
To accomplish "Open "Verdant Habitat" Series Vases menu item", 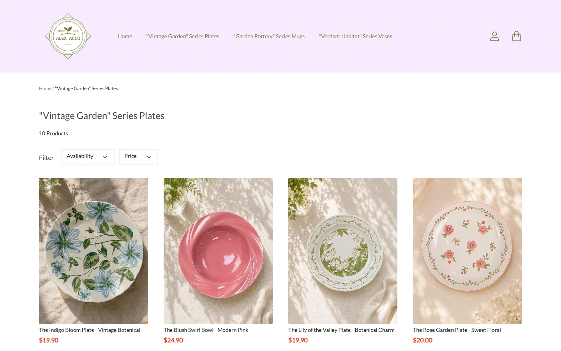I will (355, 36).
